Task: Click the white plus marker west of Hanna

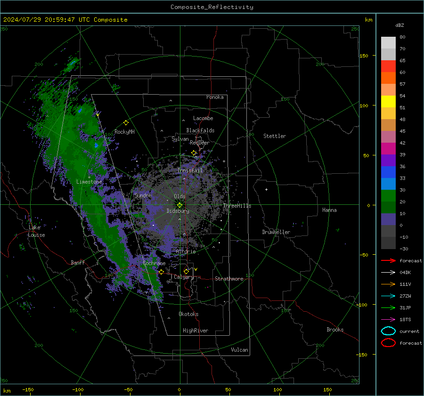Action: click(x=266, y=189)
